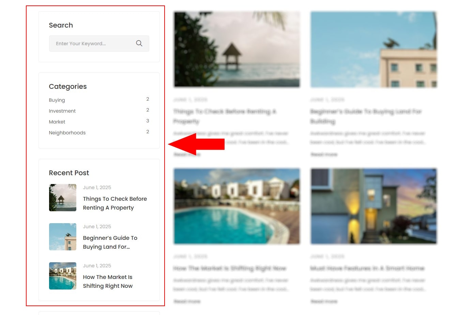
Task: Click the large beige building post image
Action: [373, 49]
